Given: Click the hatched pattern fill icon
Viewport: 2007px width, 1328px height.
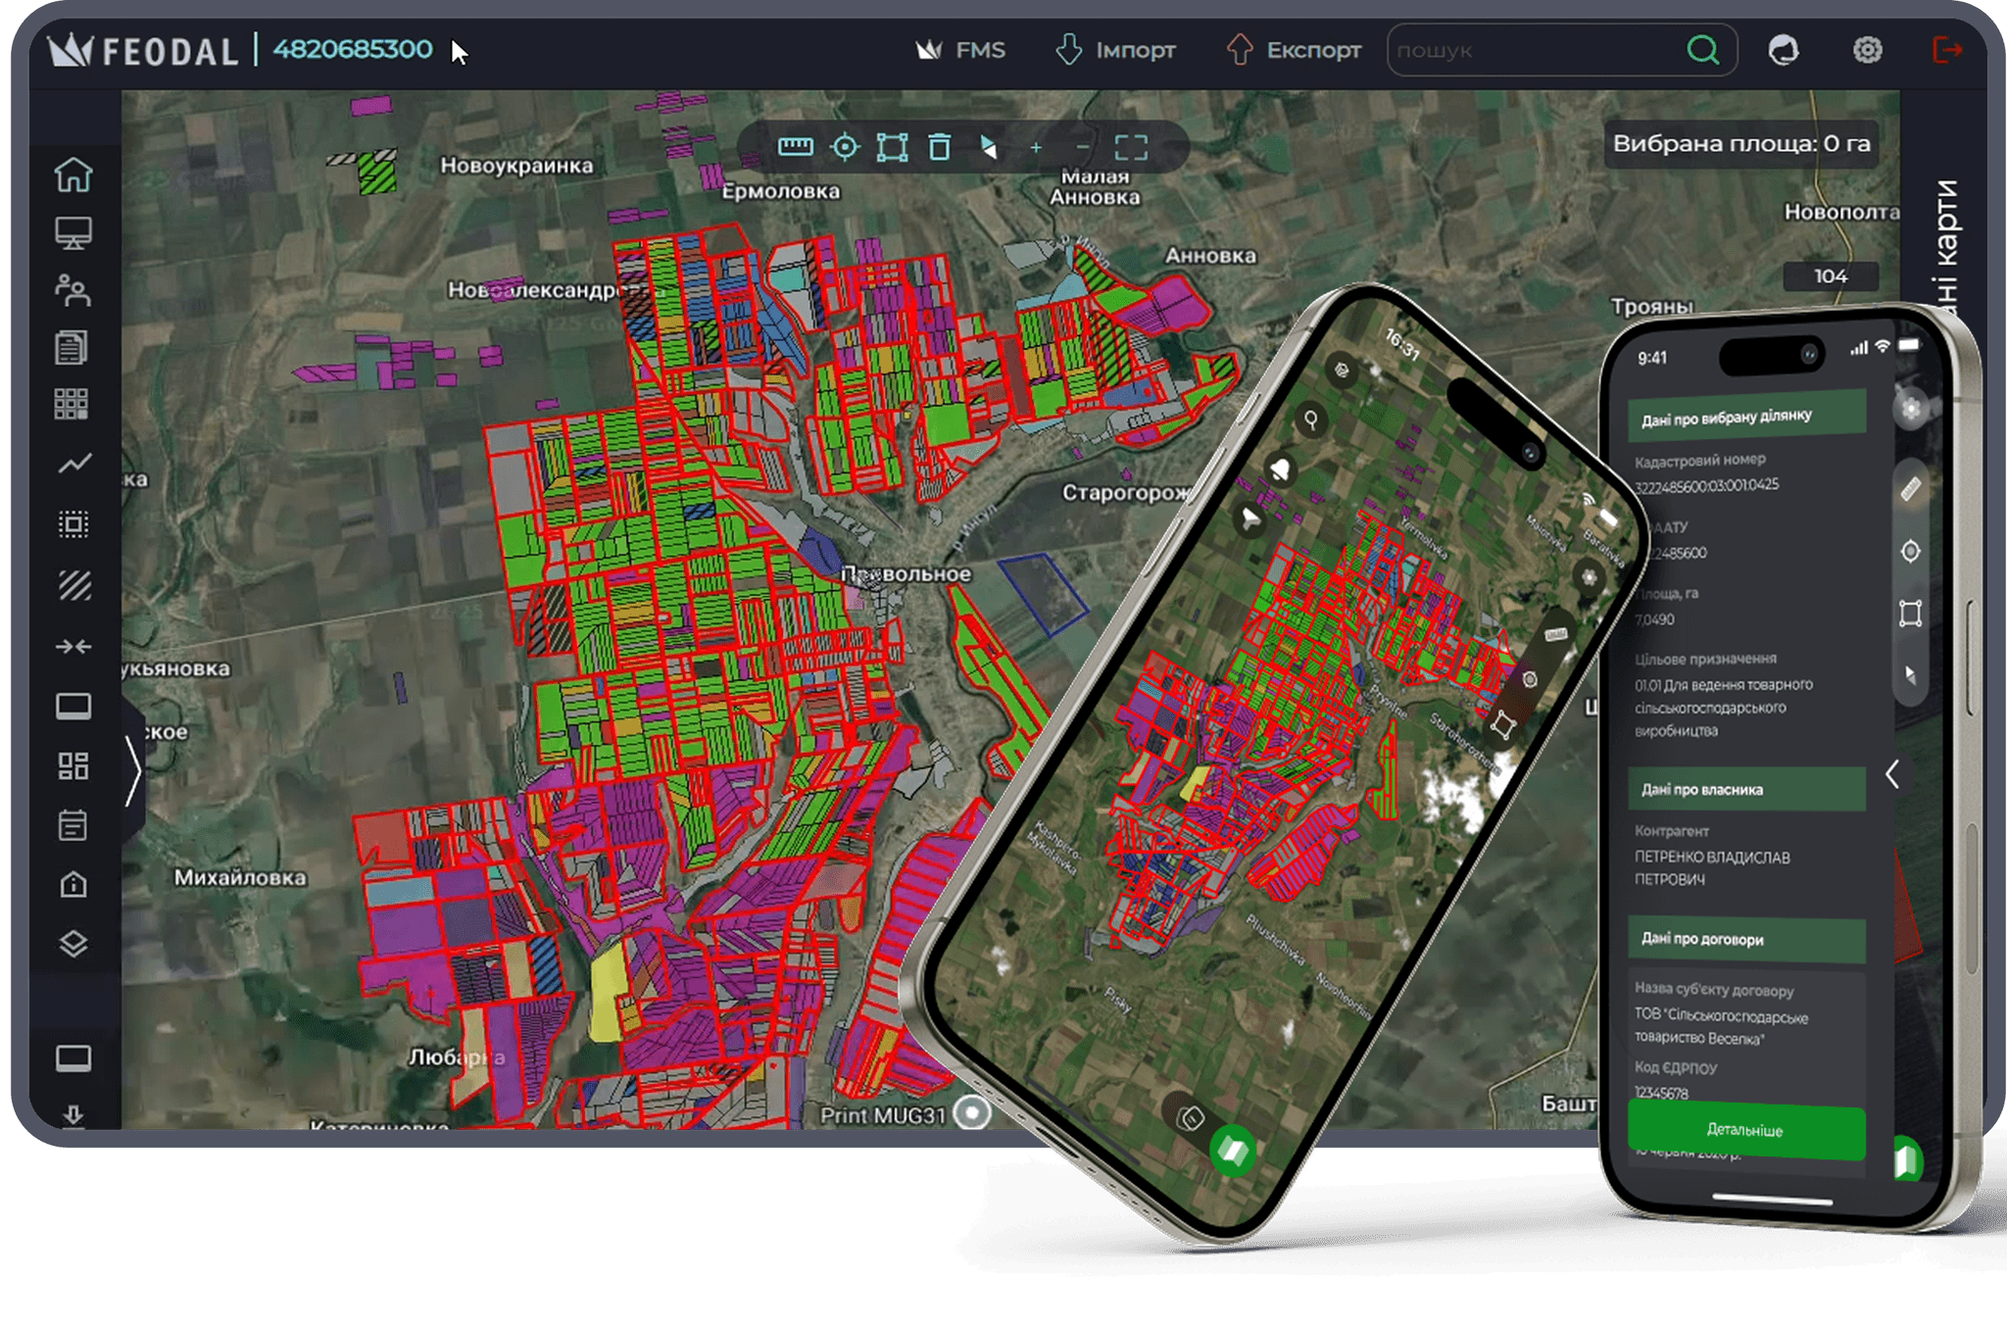Looking at the screenshot, I should click(73, 585).
